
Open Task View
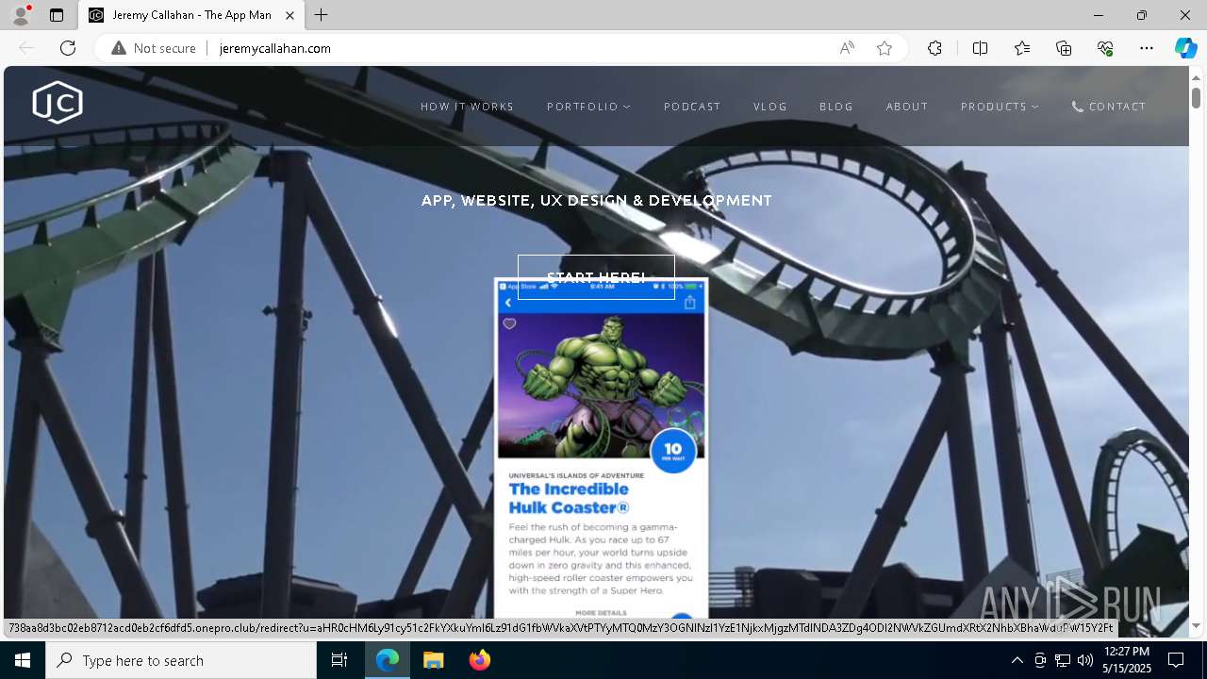point(339,660)
